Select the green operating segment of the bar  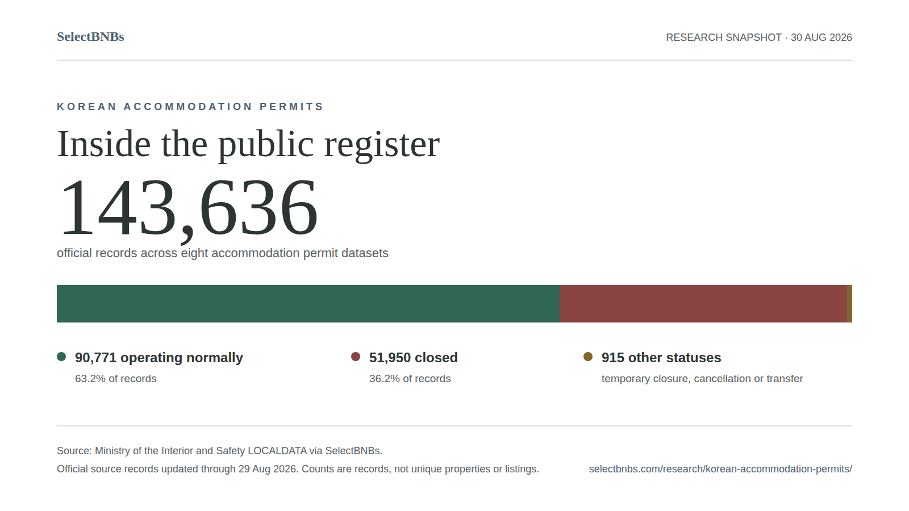308,304
